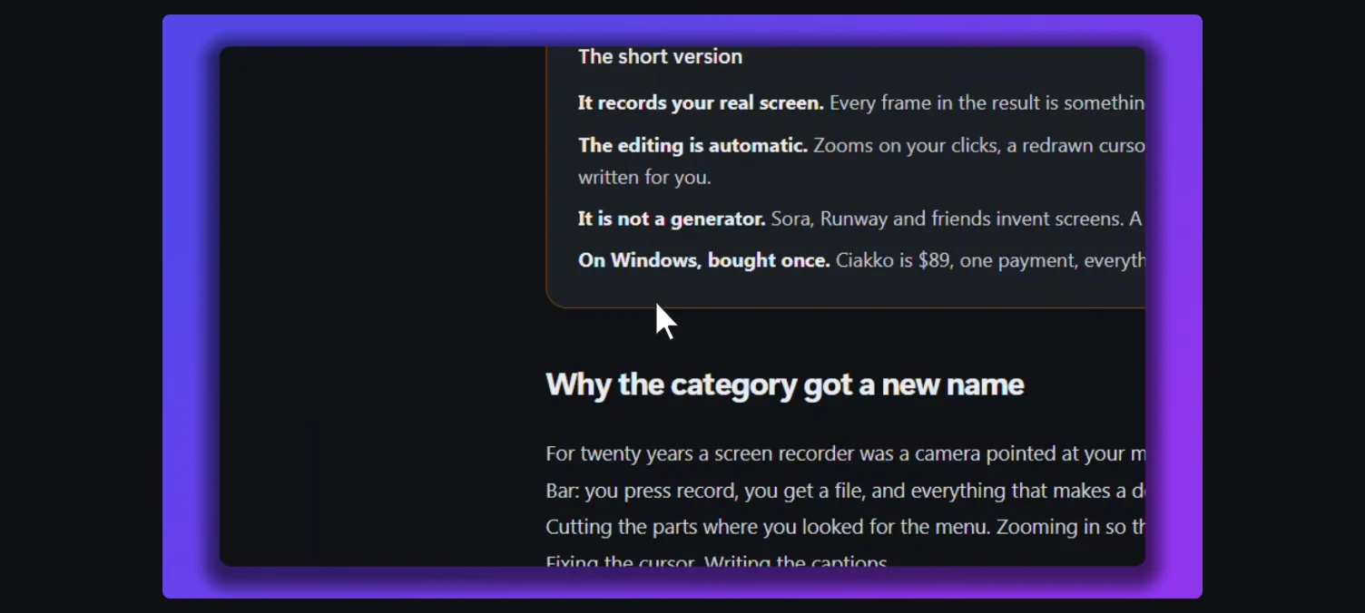Click the "Cutting the parts where you looked" line
This screenshot has width=1365, height=613.
tap(845, 527)
